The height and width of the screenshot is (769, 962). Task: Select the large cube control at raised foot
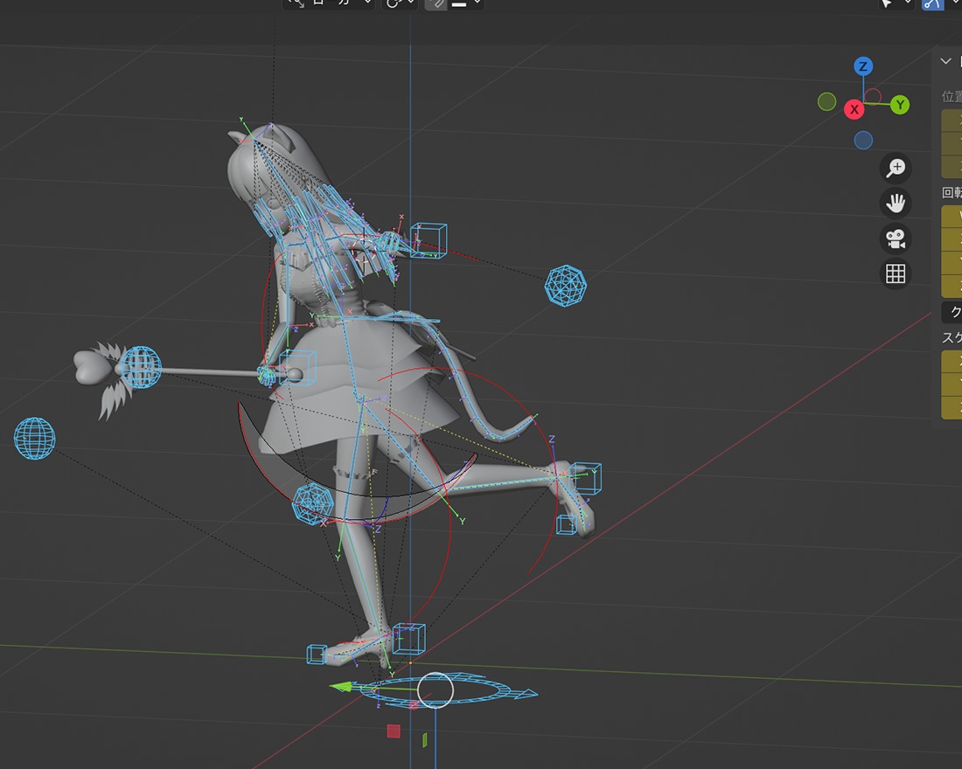point(585,478)
